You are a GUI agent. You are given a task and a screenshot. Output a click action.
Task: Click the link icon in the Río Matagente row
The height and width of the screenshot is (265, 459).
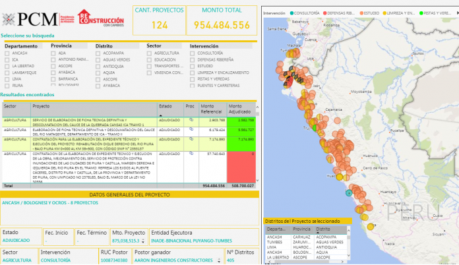[191, 131]
